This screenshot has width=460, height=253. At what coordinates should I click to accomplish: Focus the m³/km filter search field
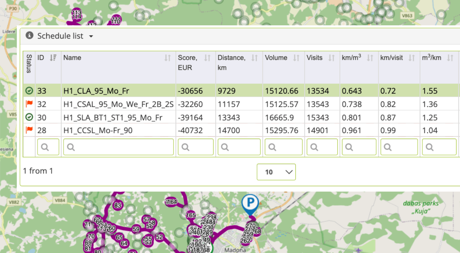(439, 147)
